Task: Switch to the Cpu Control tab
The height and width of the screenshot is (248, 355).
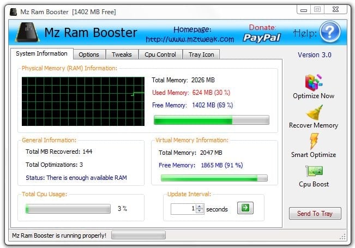Action: tap(160, 55)
